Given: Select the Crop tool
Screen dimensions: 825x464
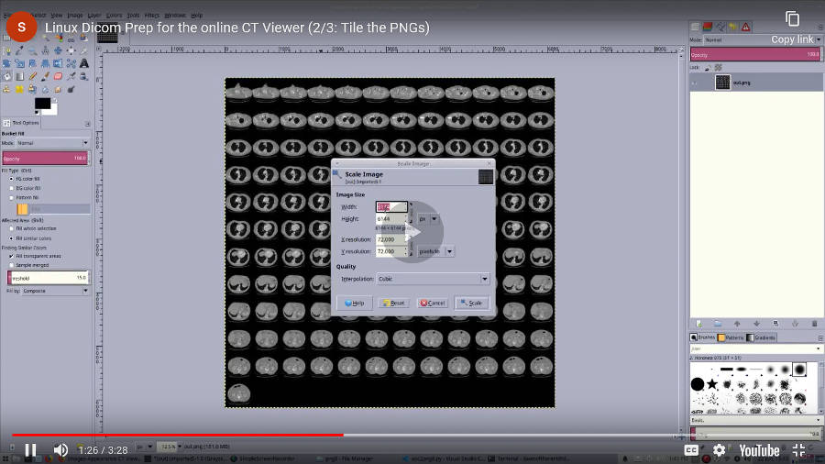Looking at the screenshot, I should pos(83,50).
